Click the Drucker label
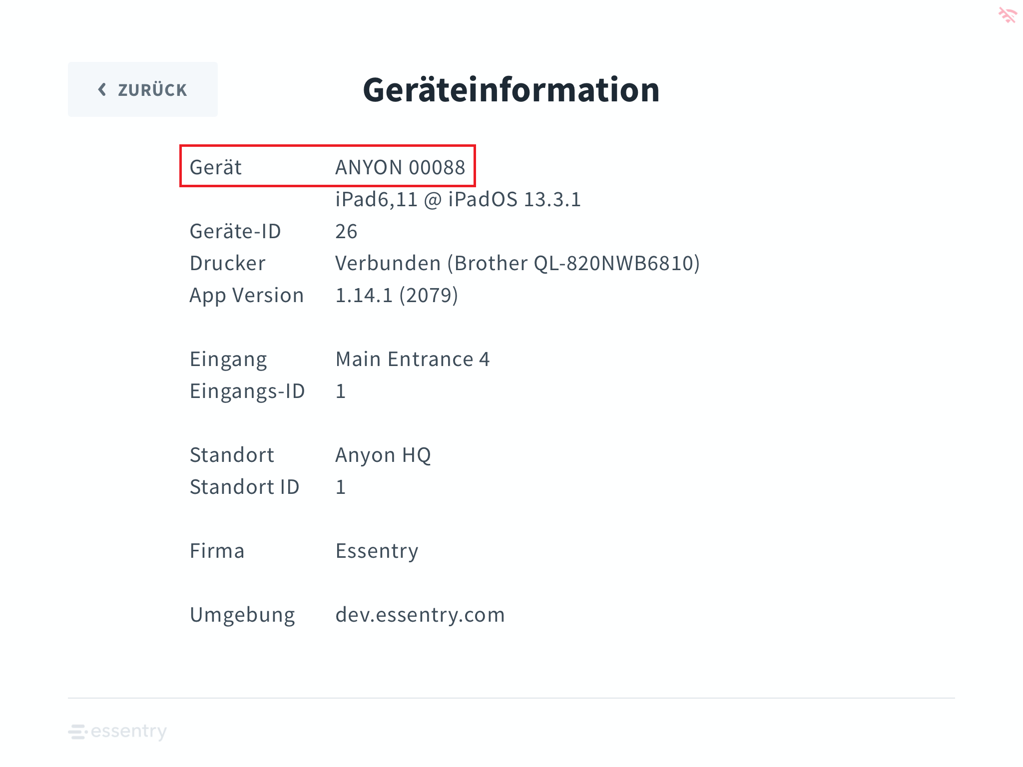 point(227,263)
